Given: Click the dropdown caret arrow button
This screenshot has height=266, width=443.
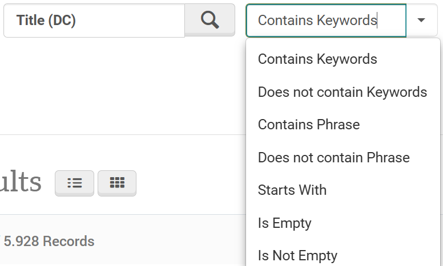Looking at the screenshot, I should (x=421, y=21).
